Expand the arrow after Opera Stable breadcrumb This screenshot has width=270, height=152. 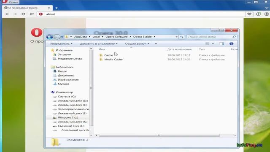pyautogui.click(x=154, y=37)
